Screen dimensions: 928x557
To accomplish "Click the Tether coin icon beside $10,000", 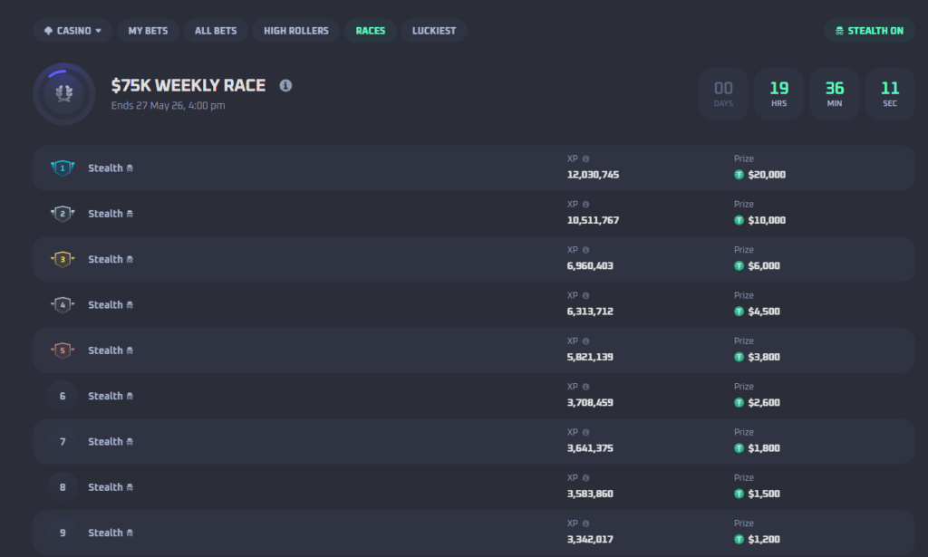I will [x=739, y=220].
